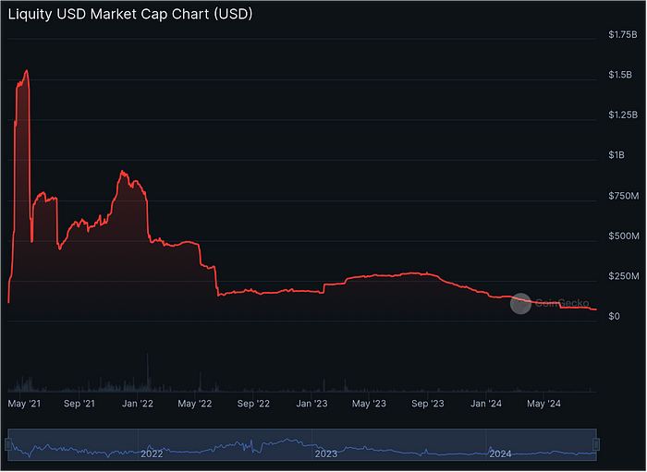Click the $500M y-axis label
The height and width of the screenshot is (472, 647).
[x=624, y=236]
